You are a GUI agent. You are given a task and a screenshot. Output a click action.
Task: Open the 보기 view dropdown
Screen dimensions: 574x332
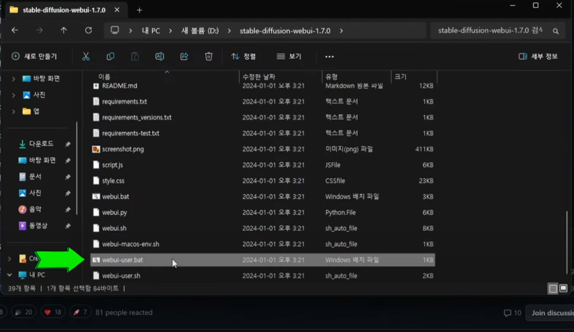[289, 56]
